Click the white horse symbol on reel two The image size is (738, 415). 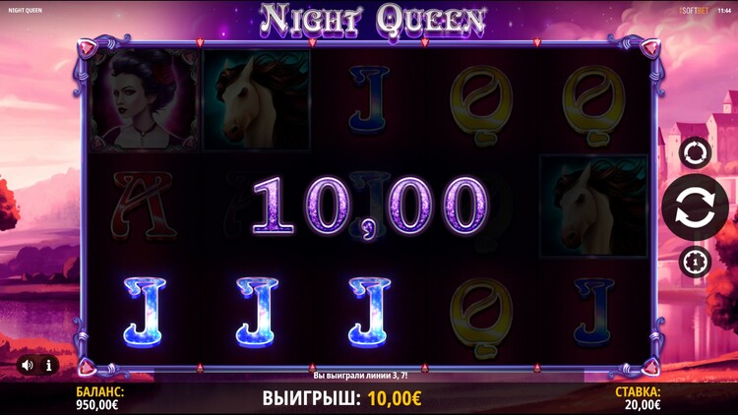256,99
